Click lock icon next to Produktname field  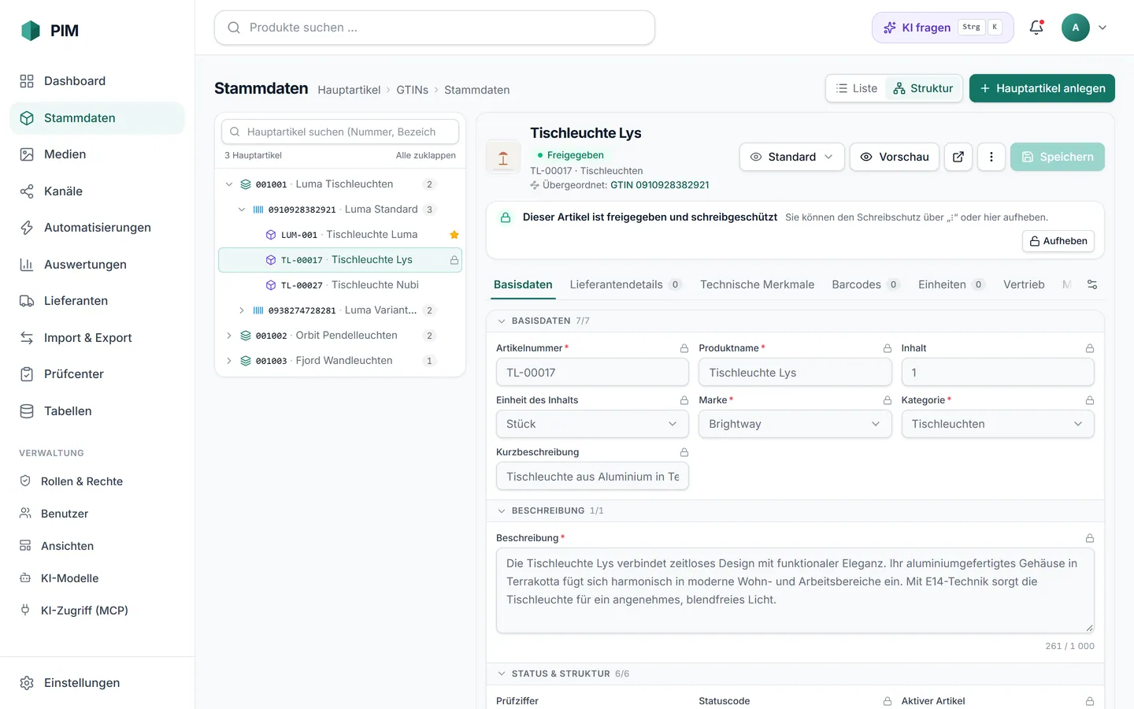coord(888,348)
